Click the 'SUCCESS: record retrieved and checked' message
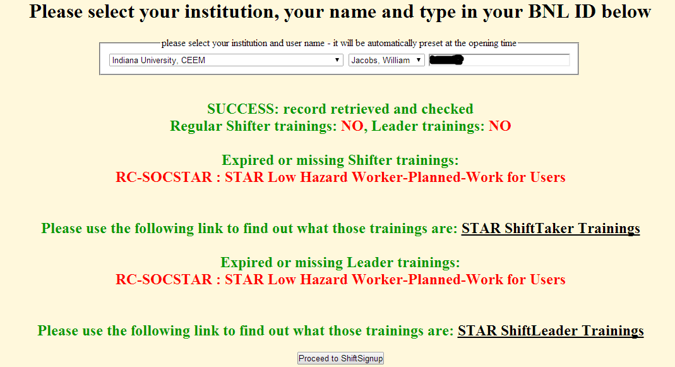Viewport: 675px width, 367px height. pos(340,109)
